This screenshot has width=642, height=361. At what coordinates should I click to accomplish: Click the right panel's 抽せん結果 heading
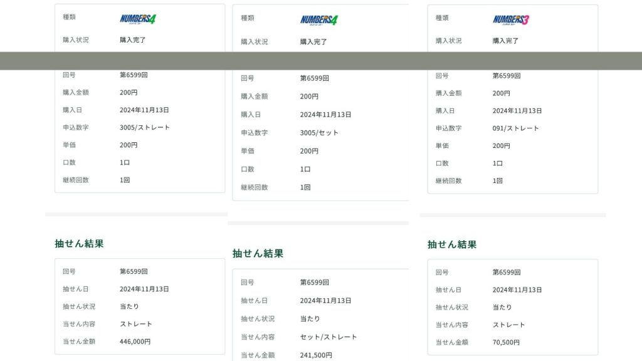tap(452, 244)
